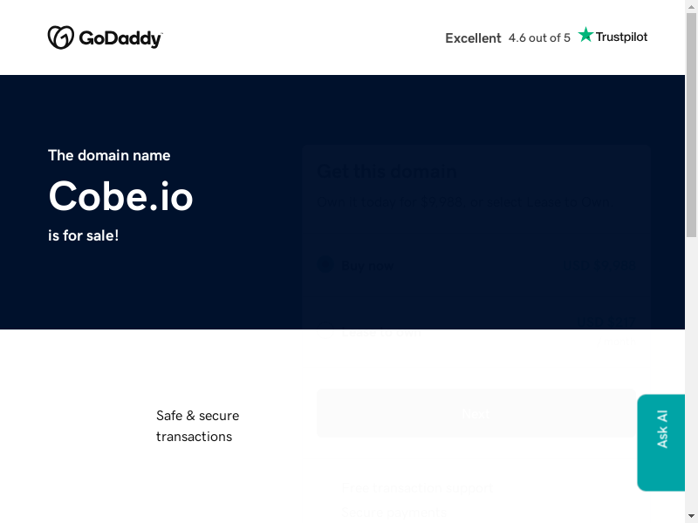Image resolution: width=698 pixels, height=523 pixels.
Task: Click the Get this domain heading
Action: pos(387,172)
